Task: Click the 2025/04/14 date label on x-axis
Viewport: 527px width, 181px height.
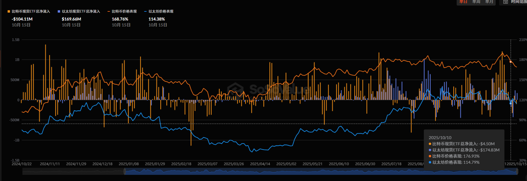Action: pyautogui.click(x=260, y=164)
